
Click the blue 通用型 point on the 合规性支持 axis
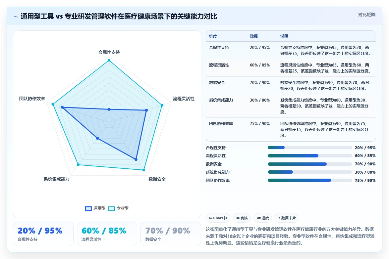click(109, 109)
